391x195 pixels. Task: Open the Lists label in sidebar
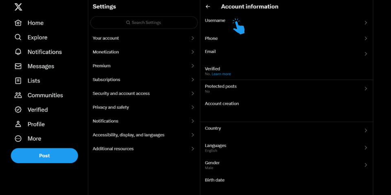[34, 80]
